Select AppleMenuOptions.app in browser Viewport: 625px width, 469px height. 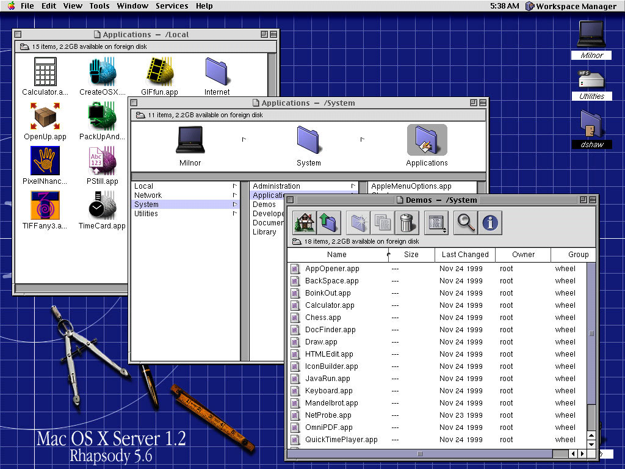[422, 186]
